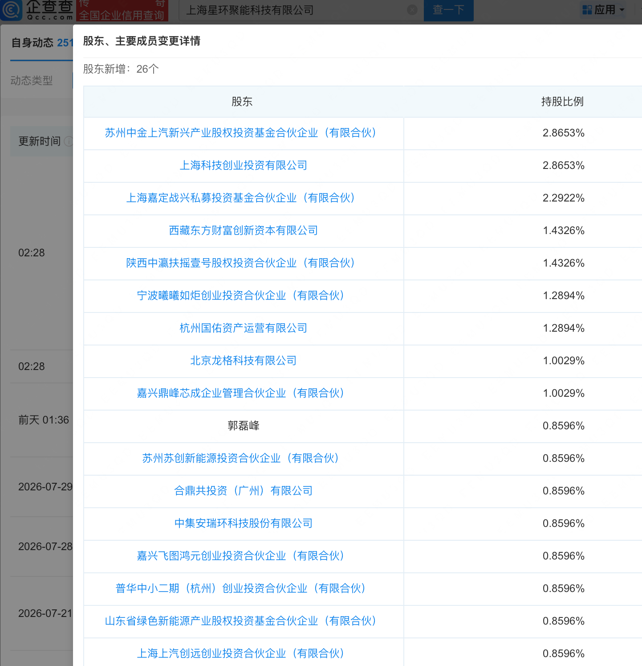Click the 股东新增：26个 summary text
Screen dimensions: 642x666
121,69
